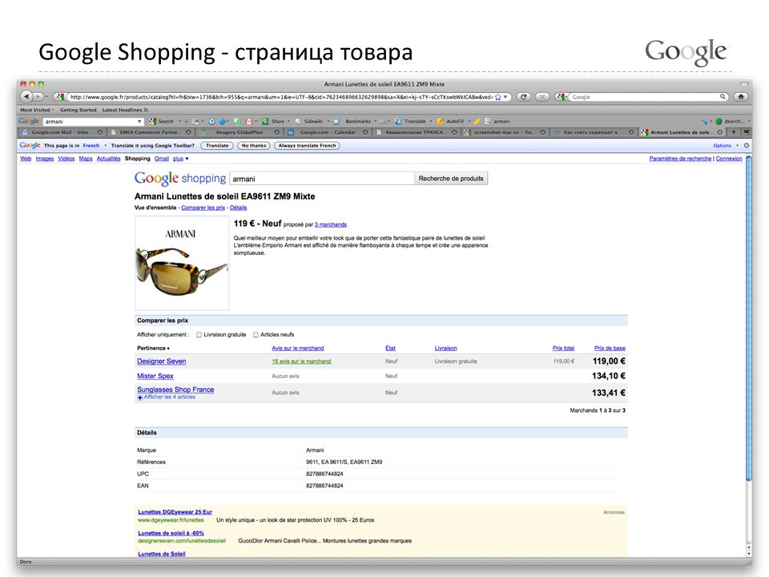
Task: Click the browser URL address field
Action: (280, 97)
